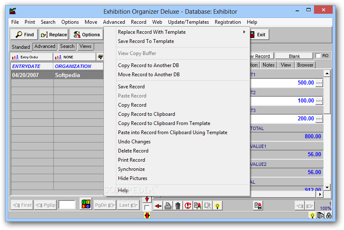Click the status bar padlock icon
344x230 pixels.
[x=329, y=215]
